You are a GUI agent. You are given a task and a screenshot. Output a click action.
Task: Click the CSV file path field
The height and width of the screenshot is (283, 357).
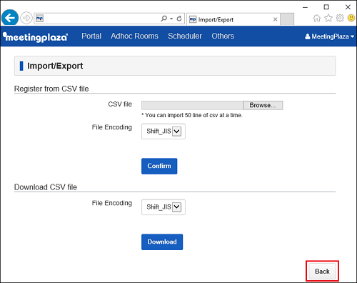(x=192, y=105)
